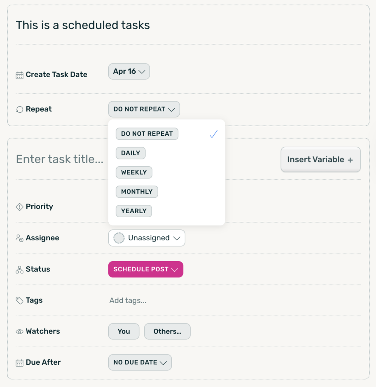Click the Tags label icon

[x=19, y=300]
